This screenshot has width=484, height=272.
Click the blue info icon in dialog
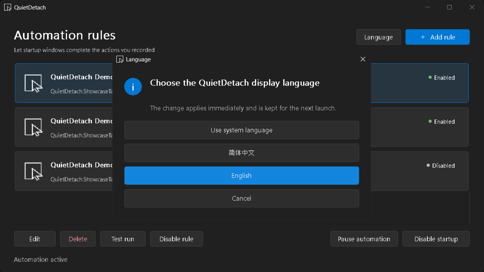[x=133, y=87]
